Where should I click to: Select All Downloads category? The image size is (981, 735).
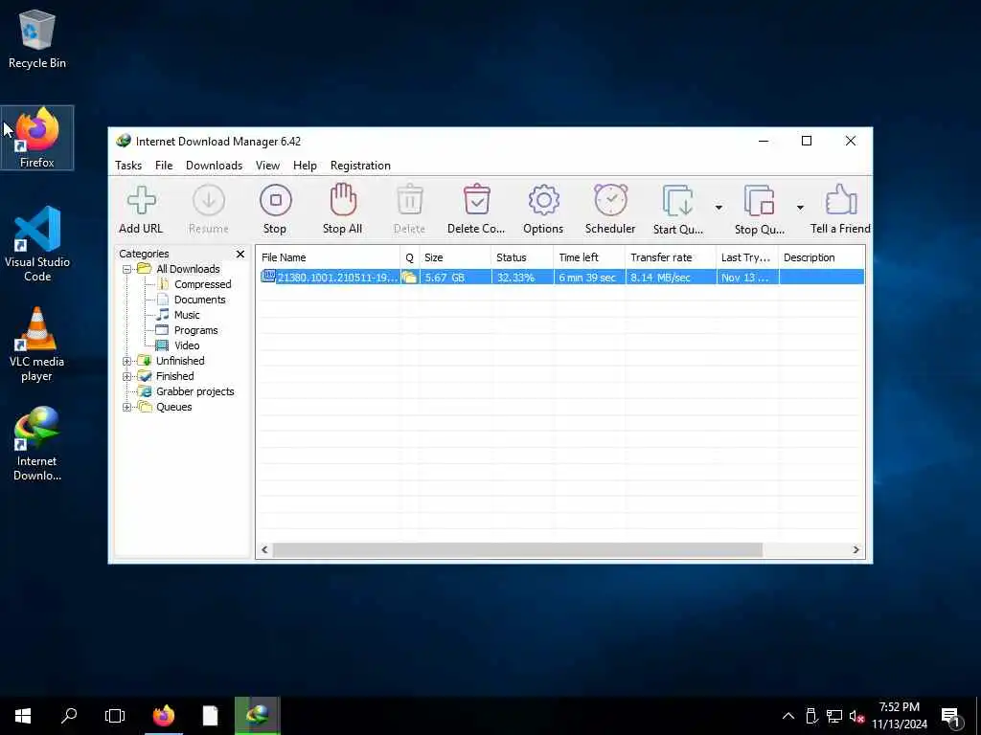click(188, 269)
